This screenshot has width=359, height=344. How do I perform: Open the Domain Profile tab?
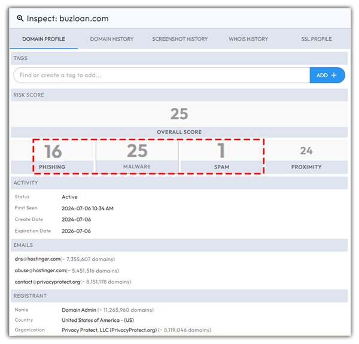coord(44,39)
